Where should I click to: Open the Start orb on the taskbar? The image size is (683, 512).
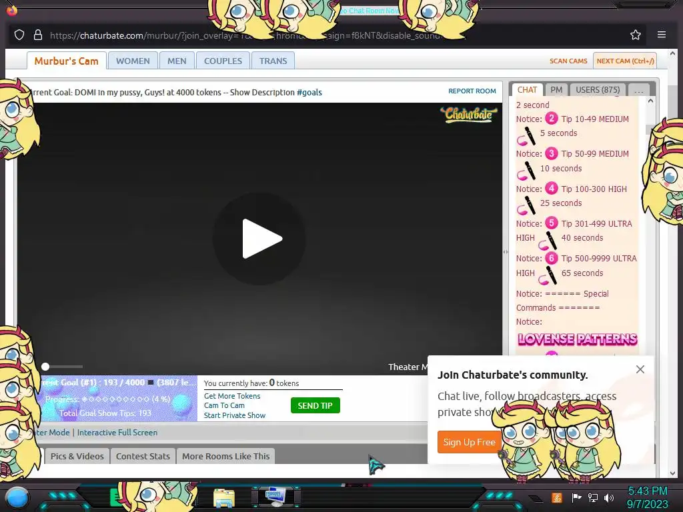point(17,497)
